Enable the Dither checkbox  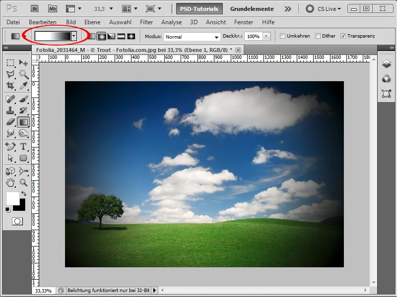point(318,36)
